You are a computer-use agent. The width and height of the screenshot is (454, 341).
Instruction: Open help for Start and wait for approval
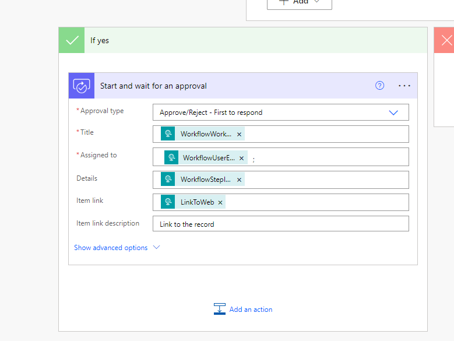pos(379,86)
